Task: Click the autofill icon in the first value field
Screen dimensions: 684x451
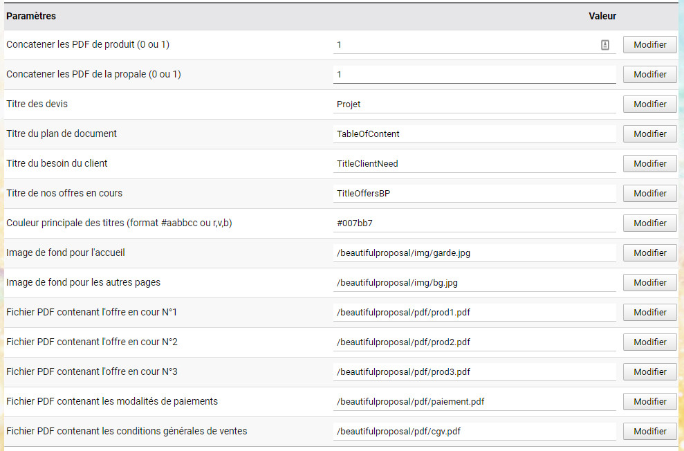Action: click(x=605, y=45)
